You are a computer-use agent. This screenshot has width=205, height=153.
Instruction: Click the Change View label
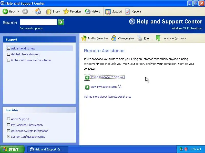point(126,38)
